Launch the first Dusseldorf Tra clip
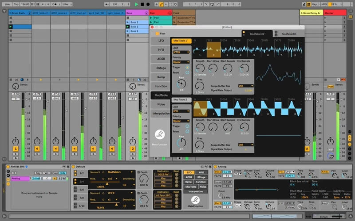This screenshot has height=221, width=355. (x=174, y=18)
